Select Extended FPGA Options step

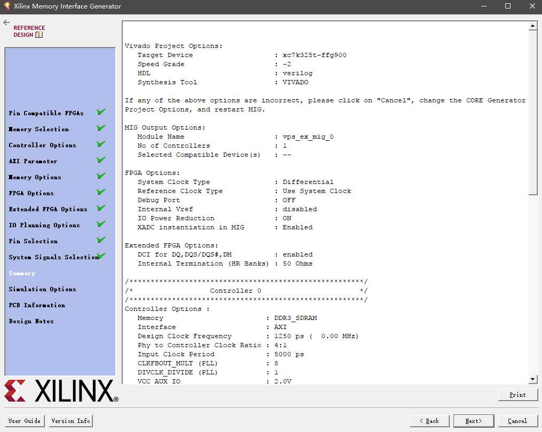pyautogui.click(x=48, y=209)
